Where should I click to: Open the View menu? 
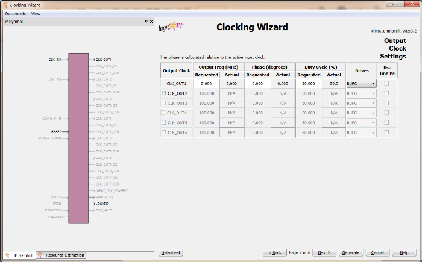point(36,13)
